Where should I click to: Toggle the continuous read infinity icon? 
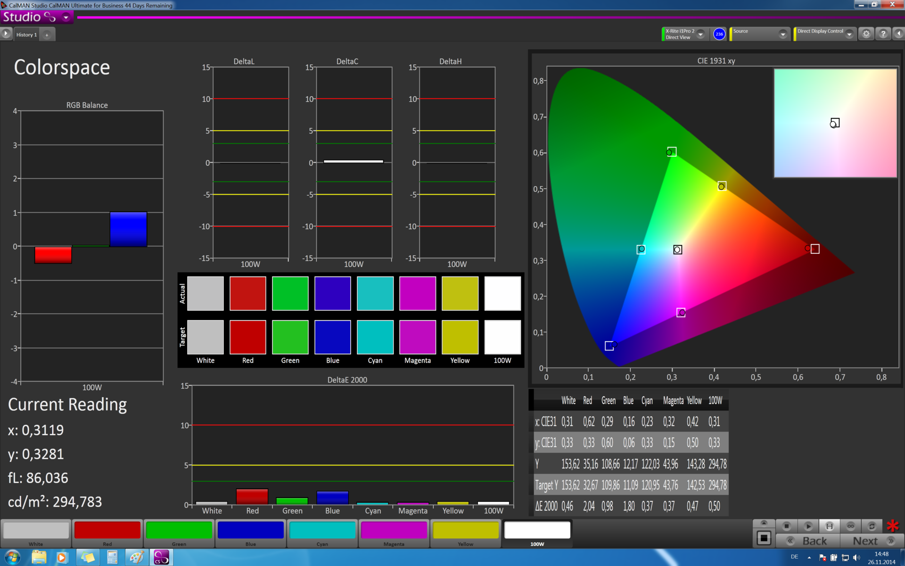coord(850,526)
